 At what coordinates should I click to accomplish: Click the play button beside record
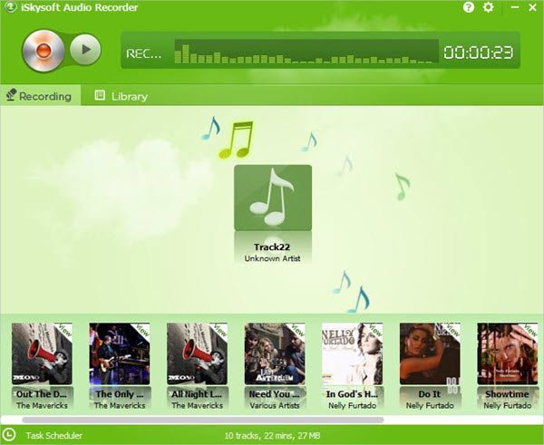(x=85, y=50)
